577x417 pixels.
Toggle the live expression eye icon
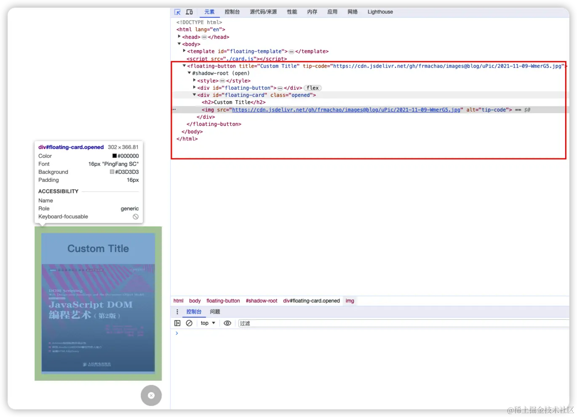click(227, 323)
